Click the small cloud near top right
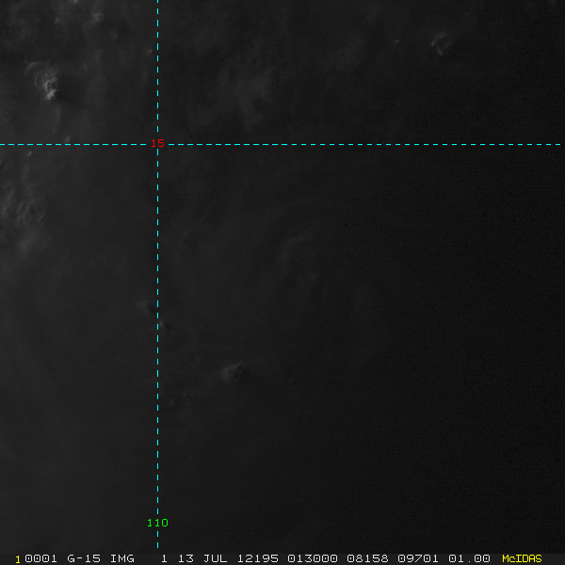This screenshot has height=565, width=565. click(x=442, y=42)
